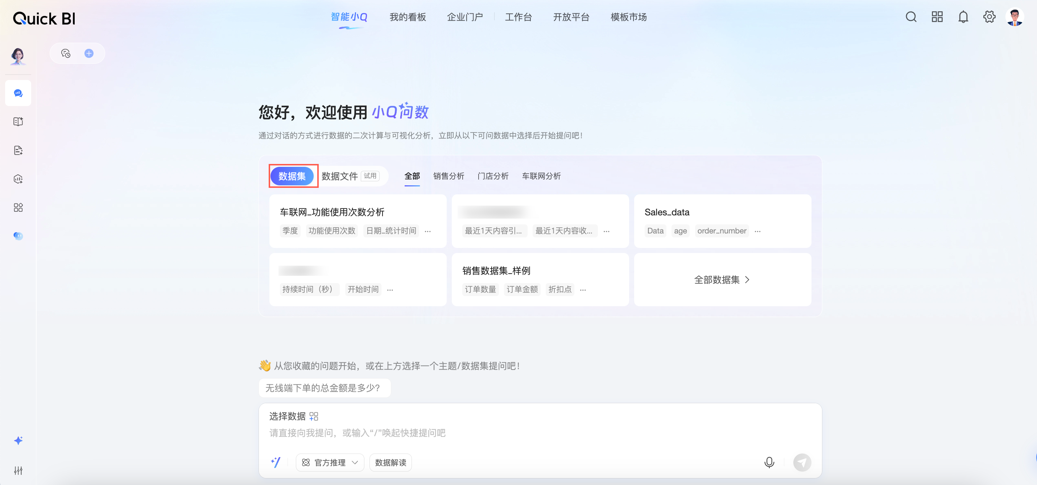
Task: Click the 持续时间（秒） field tag
Action: pyautogui.click(x=310, y=290)
